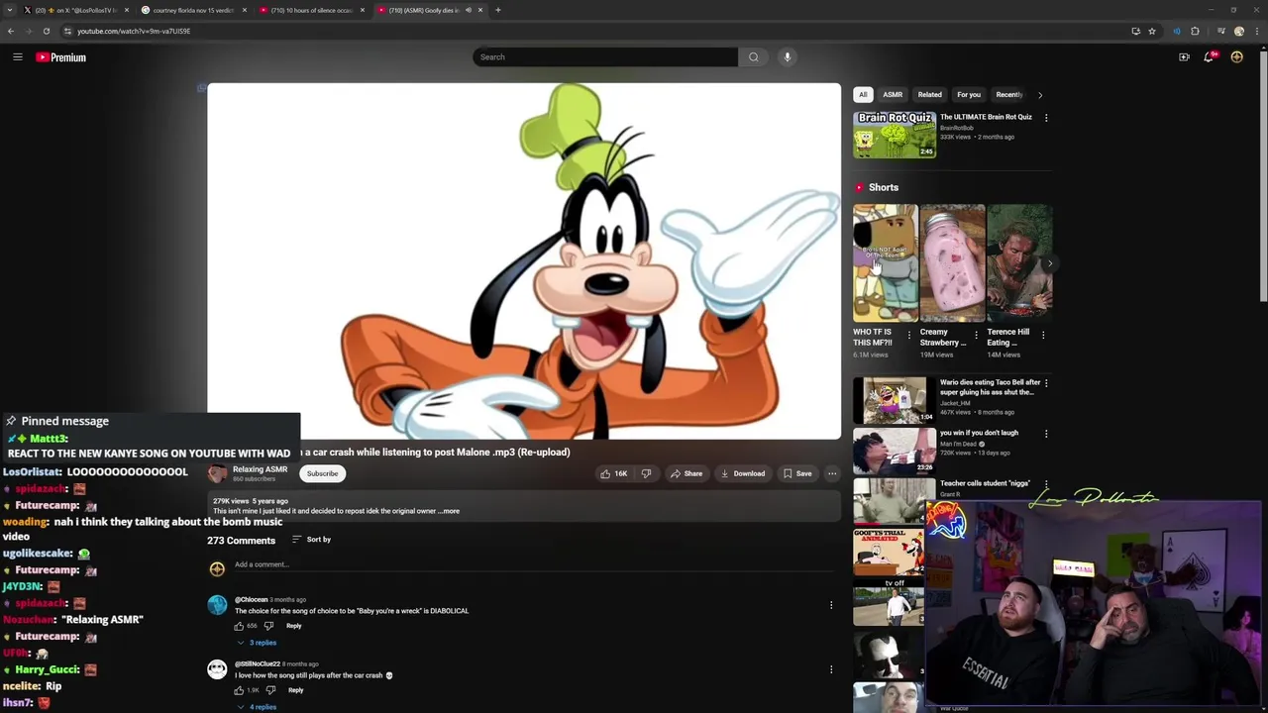Select the ASMR filter chip
This screenshot has height=713, width=1268.
[893, 95]
